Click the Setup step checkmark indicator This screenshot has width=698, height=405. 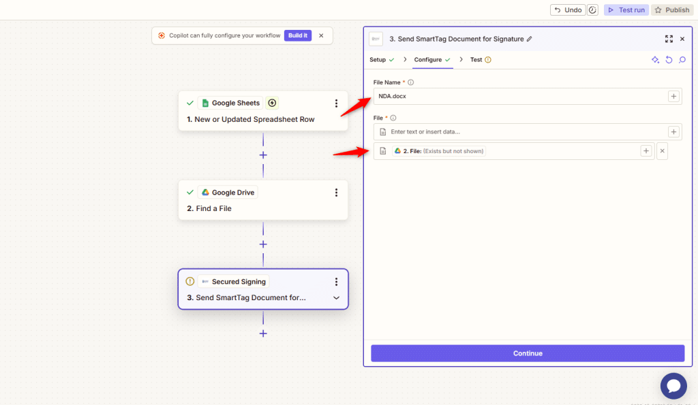coord(393,59)
